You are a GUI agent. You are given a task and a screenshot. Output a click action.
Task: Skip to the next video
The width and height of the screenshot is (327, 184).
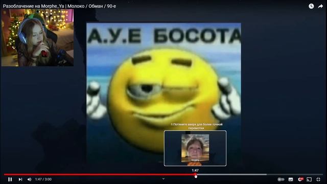click(x=20, y=179)
